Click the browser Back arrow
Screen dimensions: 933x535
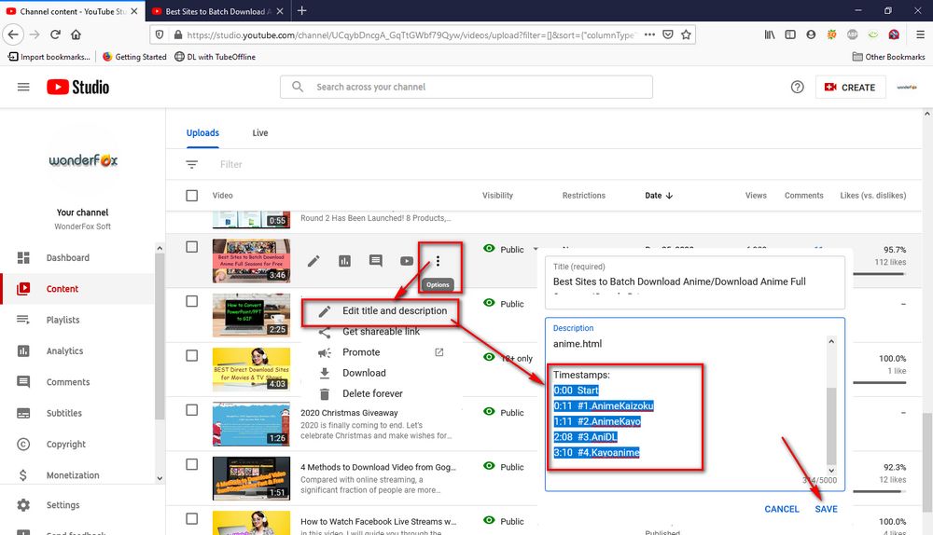14,34
